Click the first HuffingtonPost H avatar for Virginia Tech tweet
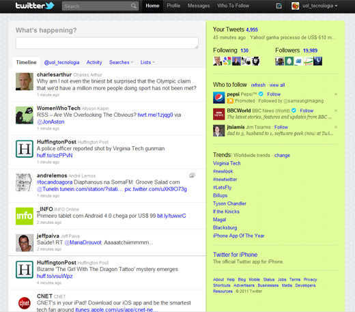 coord(25,149)
